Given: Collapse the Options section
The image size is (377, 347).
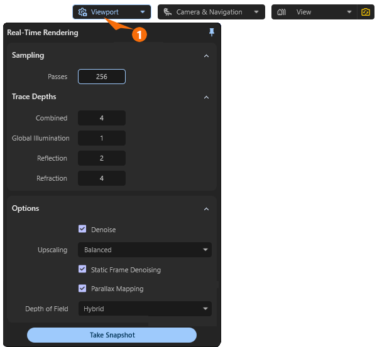Looking at the screenshot, I should [206, 209].
